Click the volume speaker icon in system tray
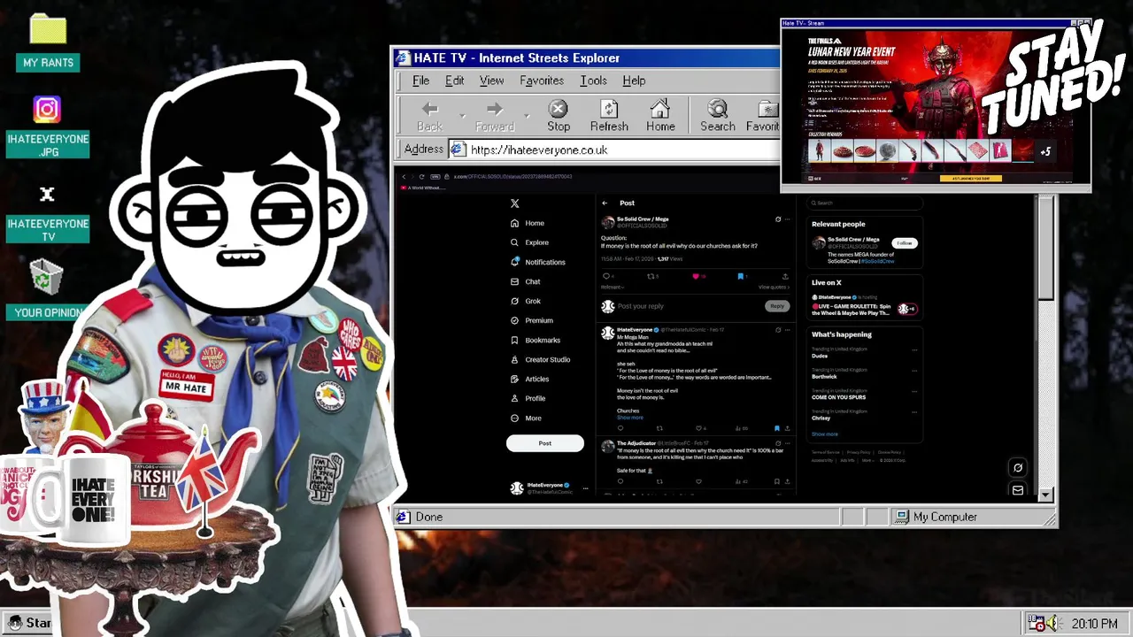Screen dimensions: 1133x637 pyautogui.click(x=1052, y=624)
